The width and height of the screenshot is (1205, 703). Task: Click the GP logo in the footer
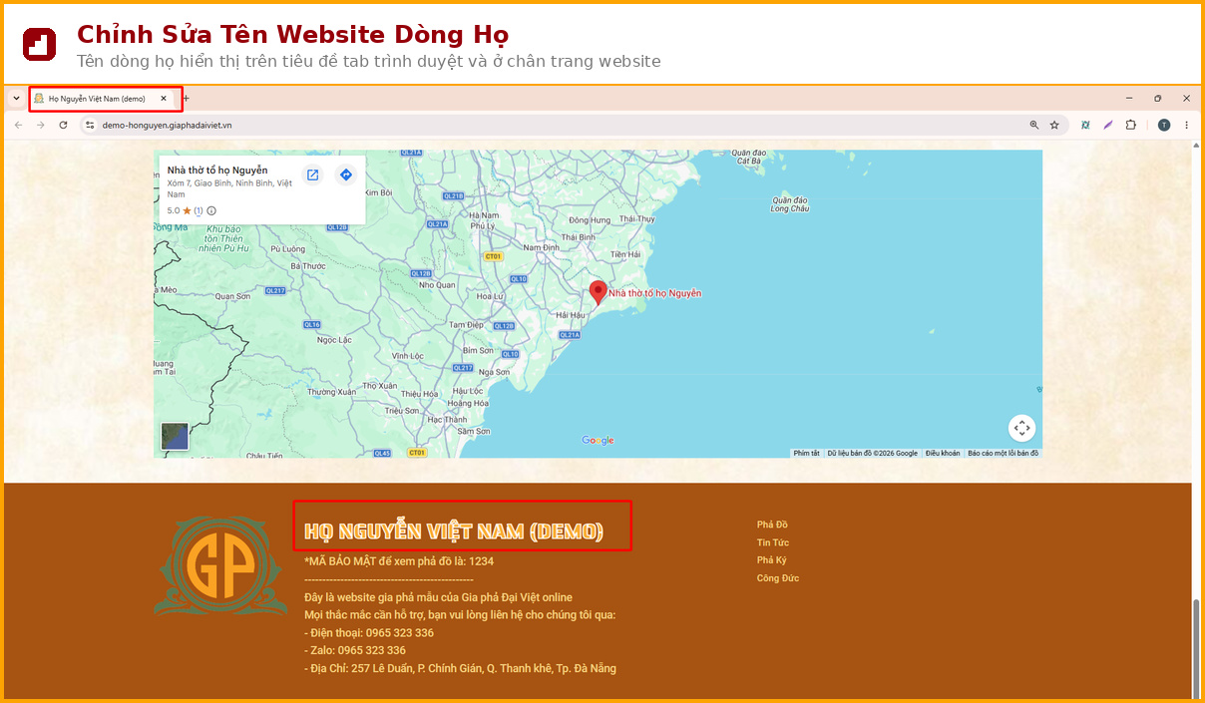pos(221,565)
